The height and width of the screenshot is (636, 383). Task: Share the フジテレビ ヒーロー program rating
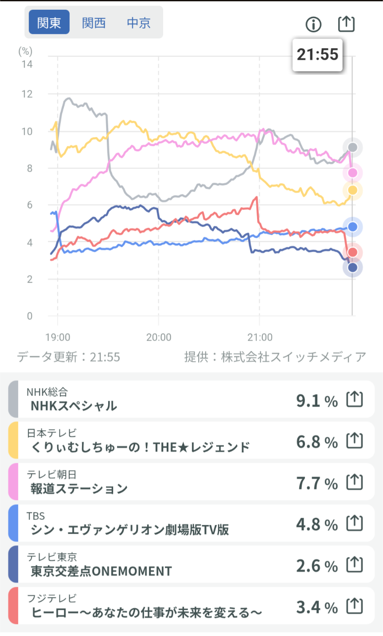[354, 606]
